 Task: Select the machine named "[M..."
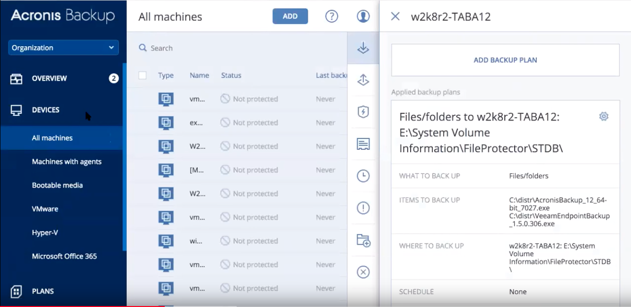(x=197, y=170)
